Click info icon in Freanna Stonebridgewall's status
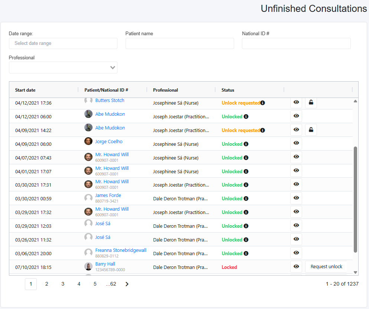369x309 pixels. (246, 253)
